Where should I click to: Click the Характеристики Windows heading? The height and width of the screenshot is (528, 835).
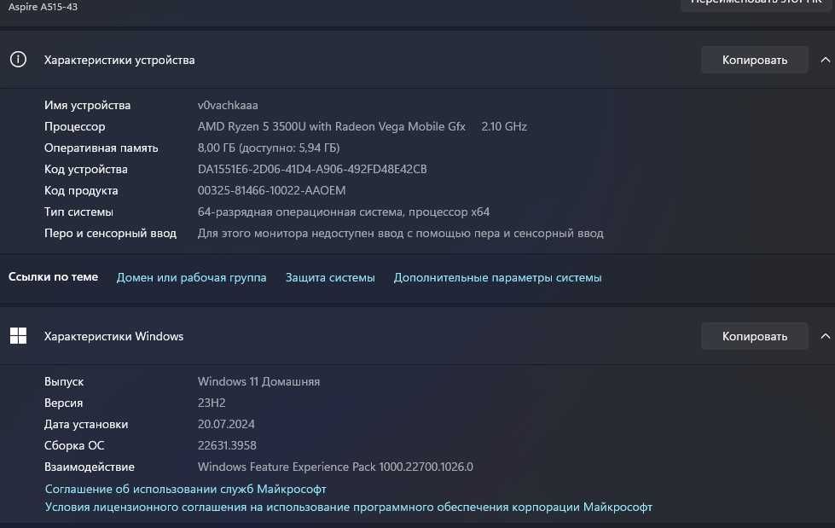tap(113, 336)
